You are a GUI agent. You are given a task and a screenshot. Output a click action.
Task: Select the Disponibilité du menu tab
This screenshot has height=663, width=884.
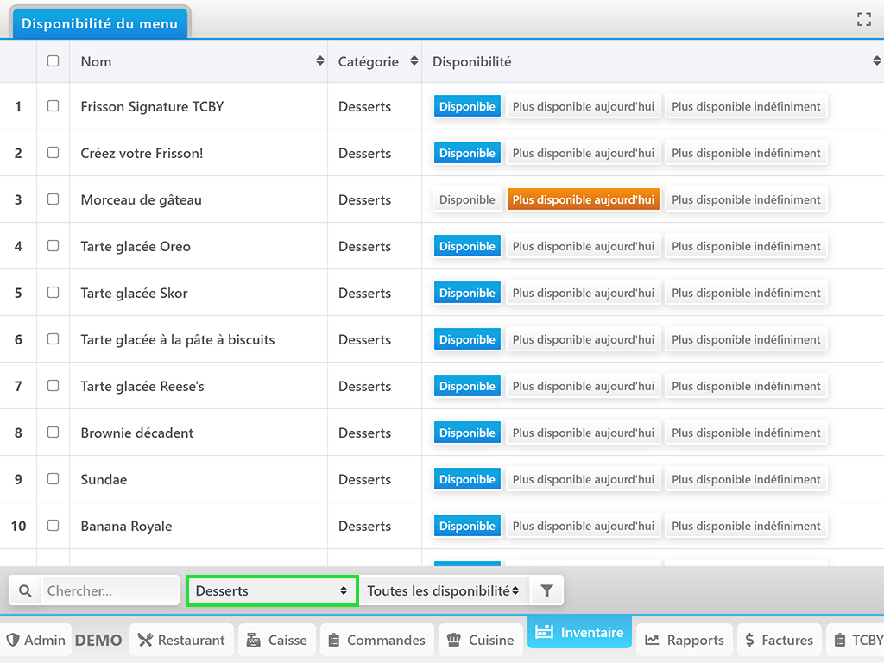click(99, 23)
